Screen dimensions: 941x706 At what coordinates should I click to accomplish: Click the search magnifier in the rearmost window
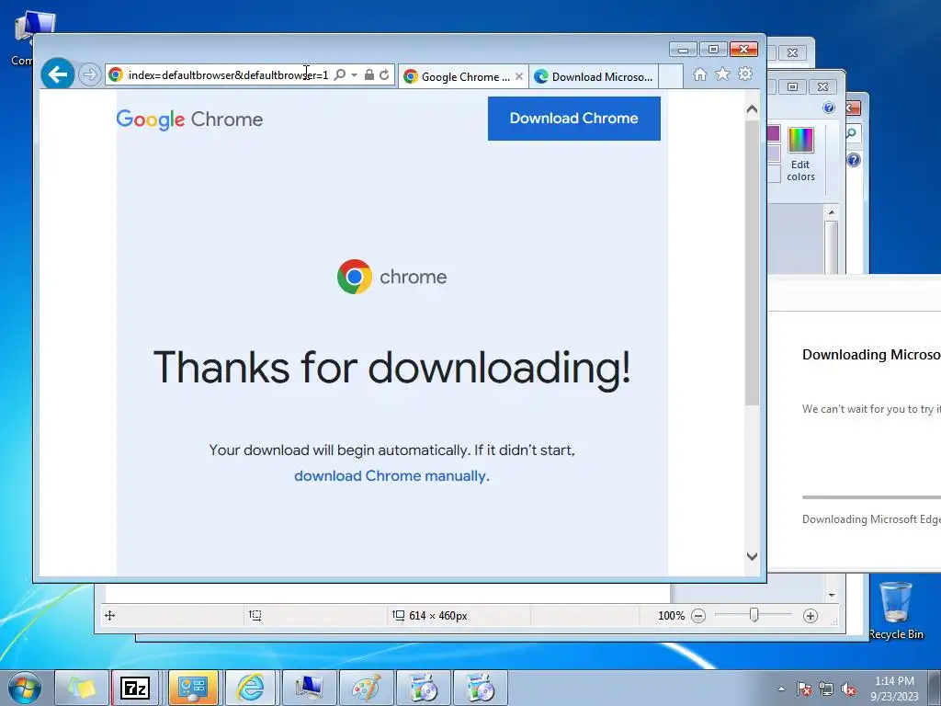(x=852, y=132)
